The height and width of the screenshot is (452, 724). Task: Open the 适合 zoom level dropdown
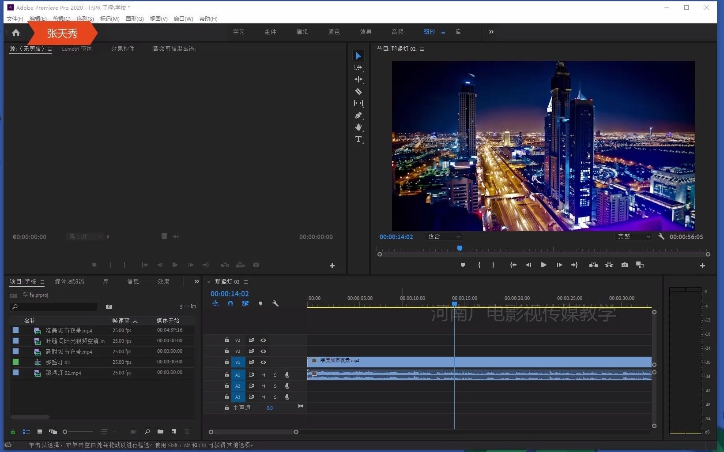pyautogui.click(x=444, y=237)
